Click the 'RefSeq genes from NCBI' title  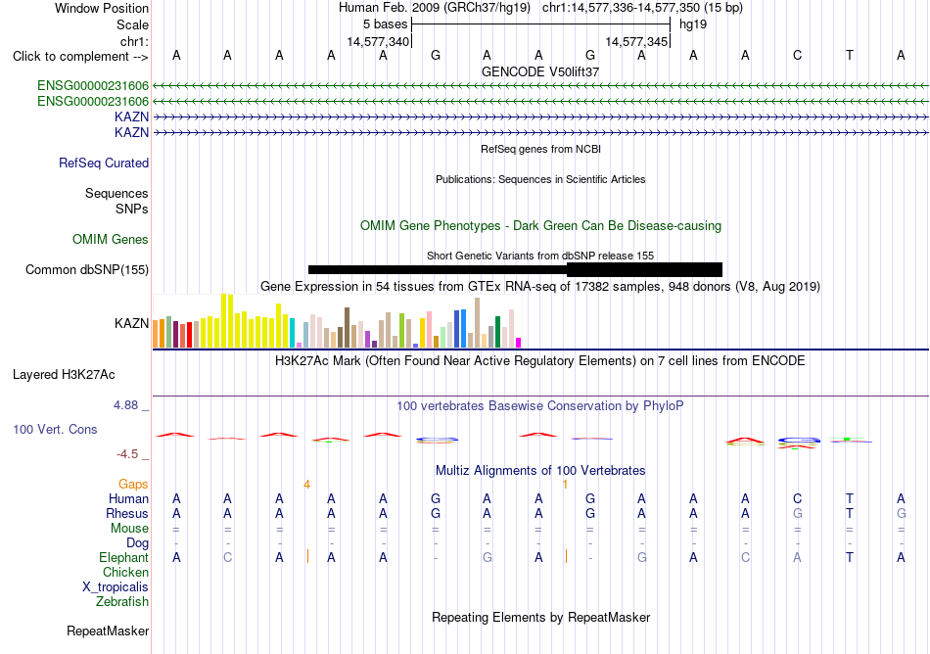click(541, 150)
